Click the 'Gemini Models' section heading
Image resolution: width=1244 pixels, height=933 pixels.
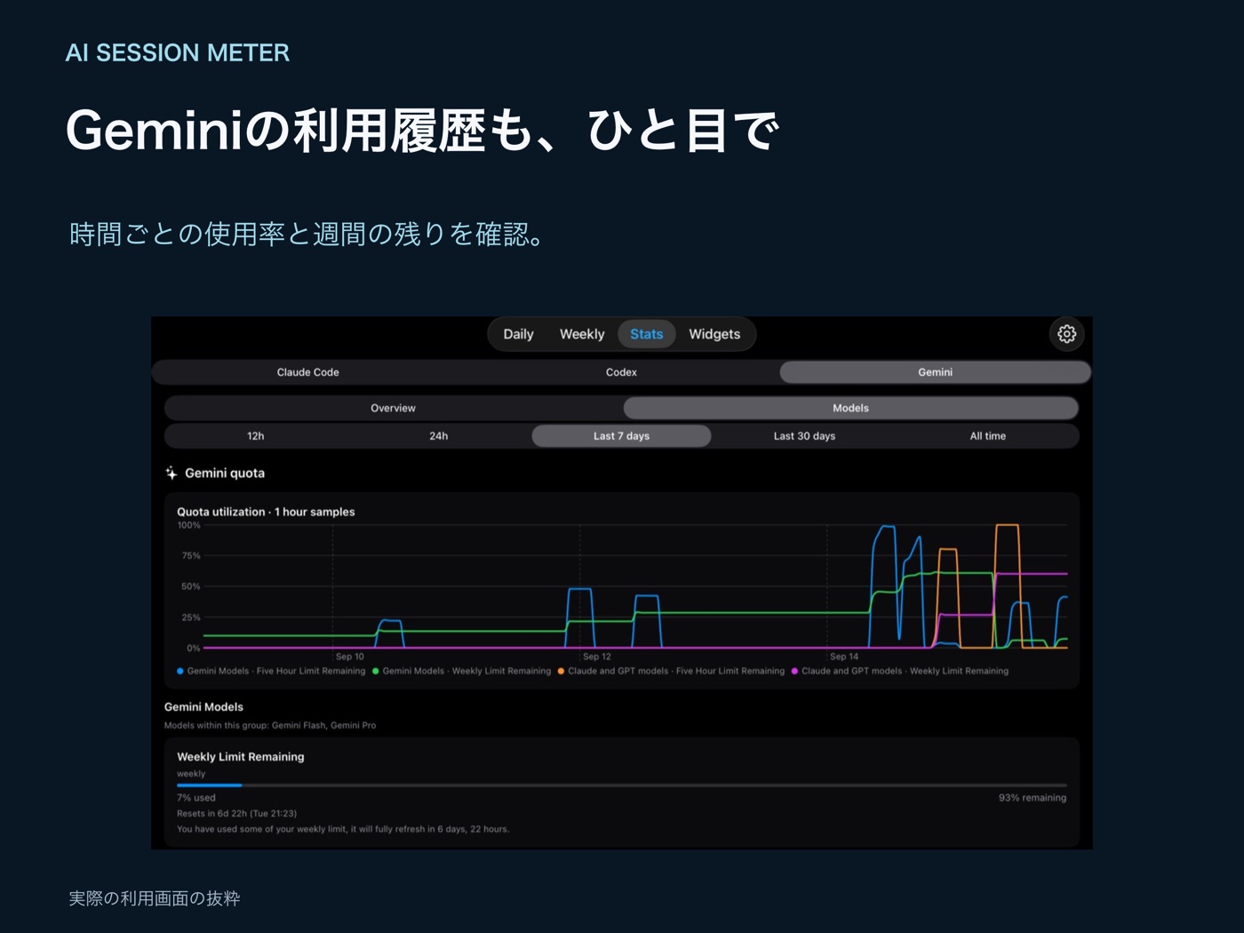(203, 706)
